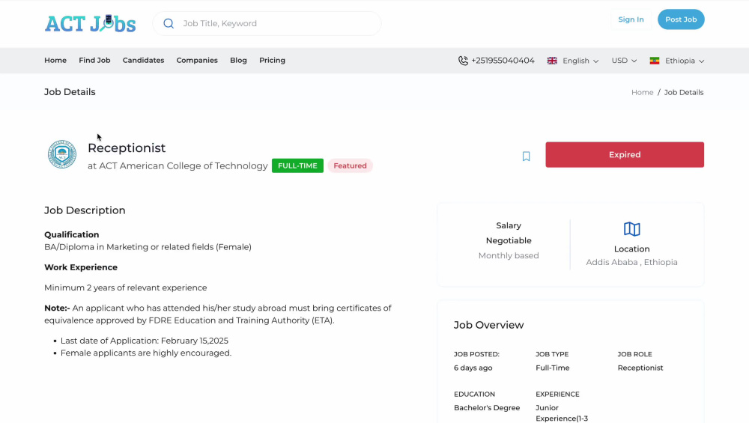The width and height of the screenshot is (749, 423).
Task: Click the Home breadcrumb link
Action: pos(642,92)
